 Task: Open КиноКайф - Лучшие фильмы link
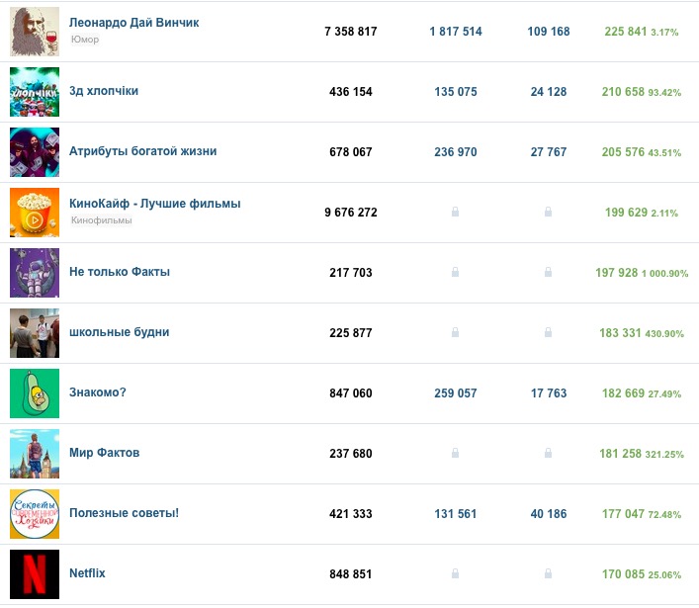pyautogui.click(x=155, y=204)
